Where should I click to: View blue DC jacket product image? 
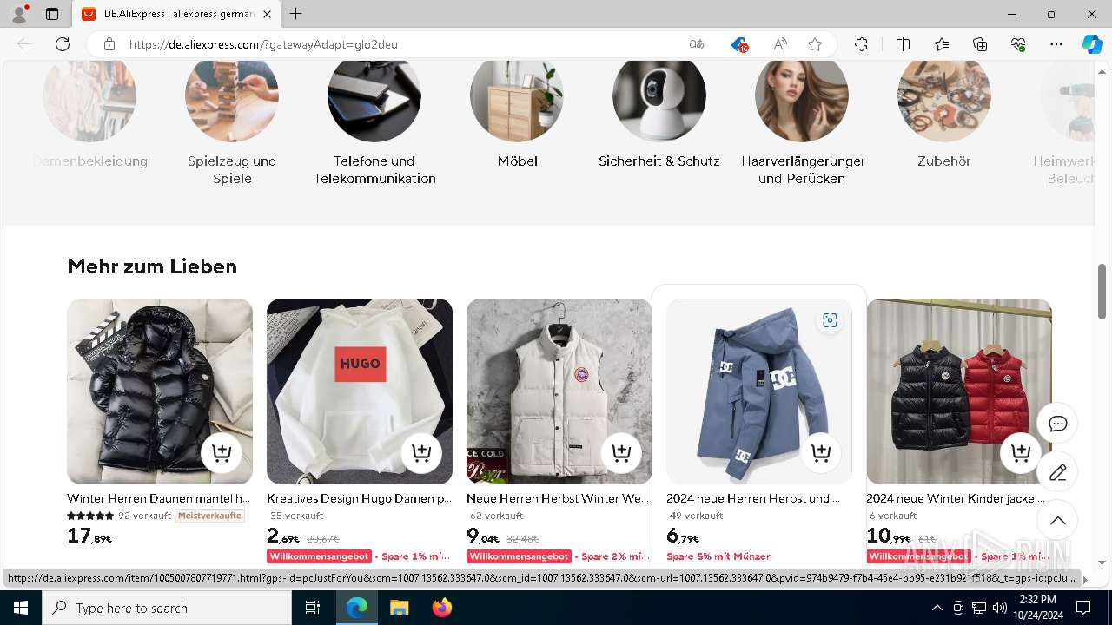[x=759, y=391]
